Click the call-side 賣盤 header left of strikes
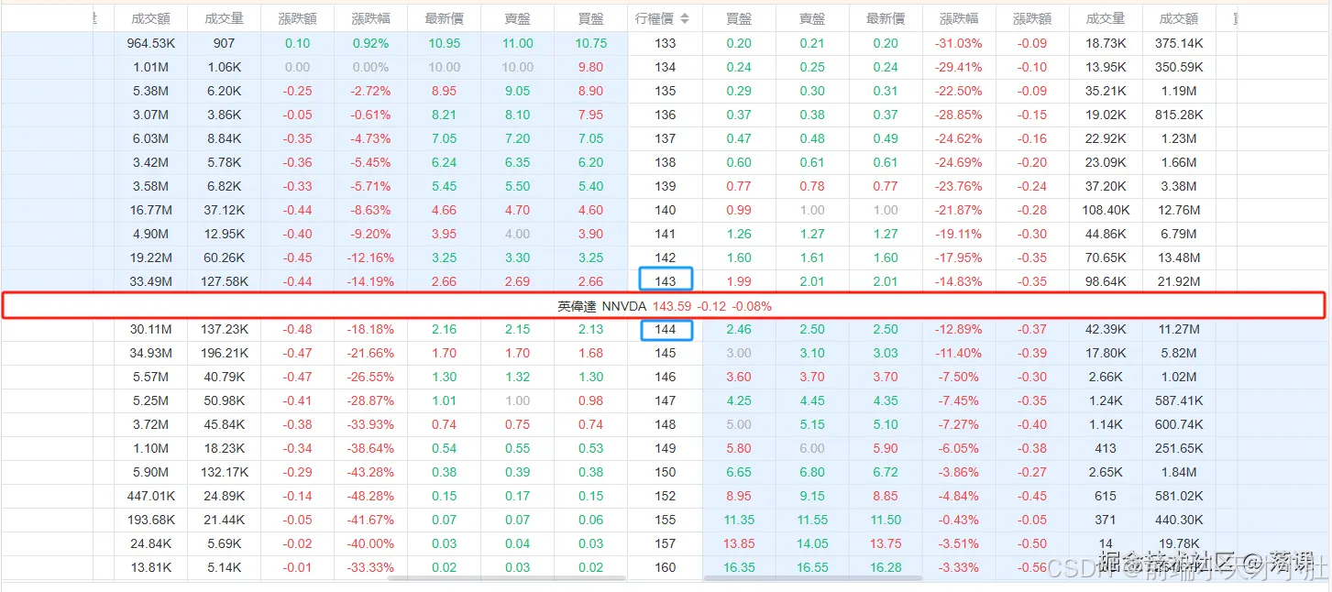Screen dimensions: 1332x592 (x=517, y=18)
